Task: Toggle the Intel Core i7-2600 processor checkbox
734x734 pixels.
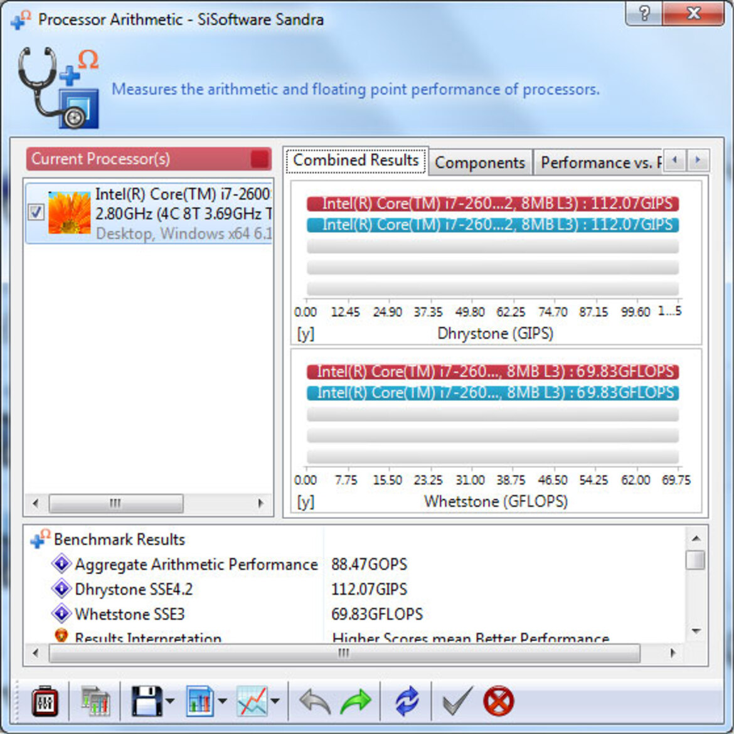Action: (x=36, y=212)
